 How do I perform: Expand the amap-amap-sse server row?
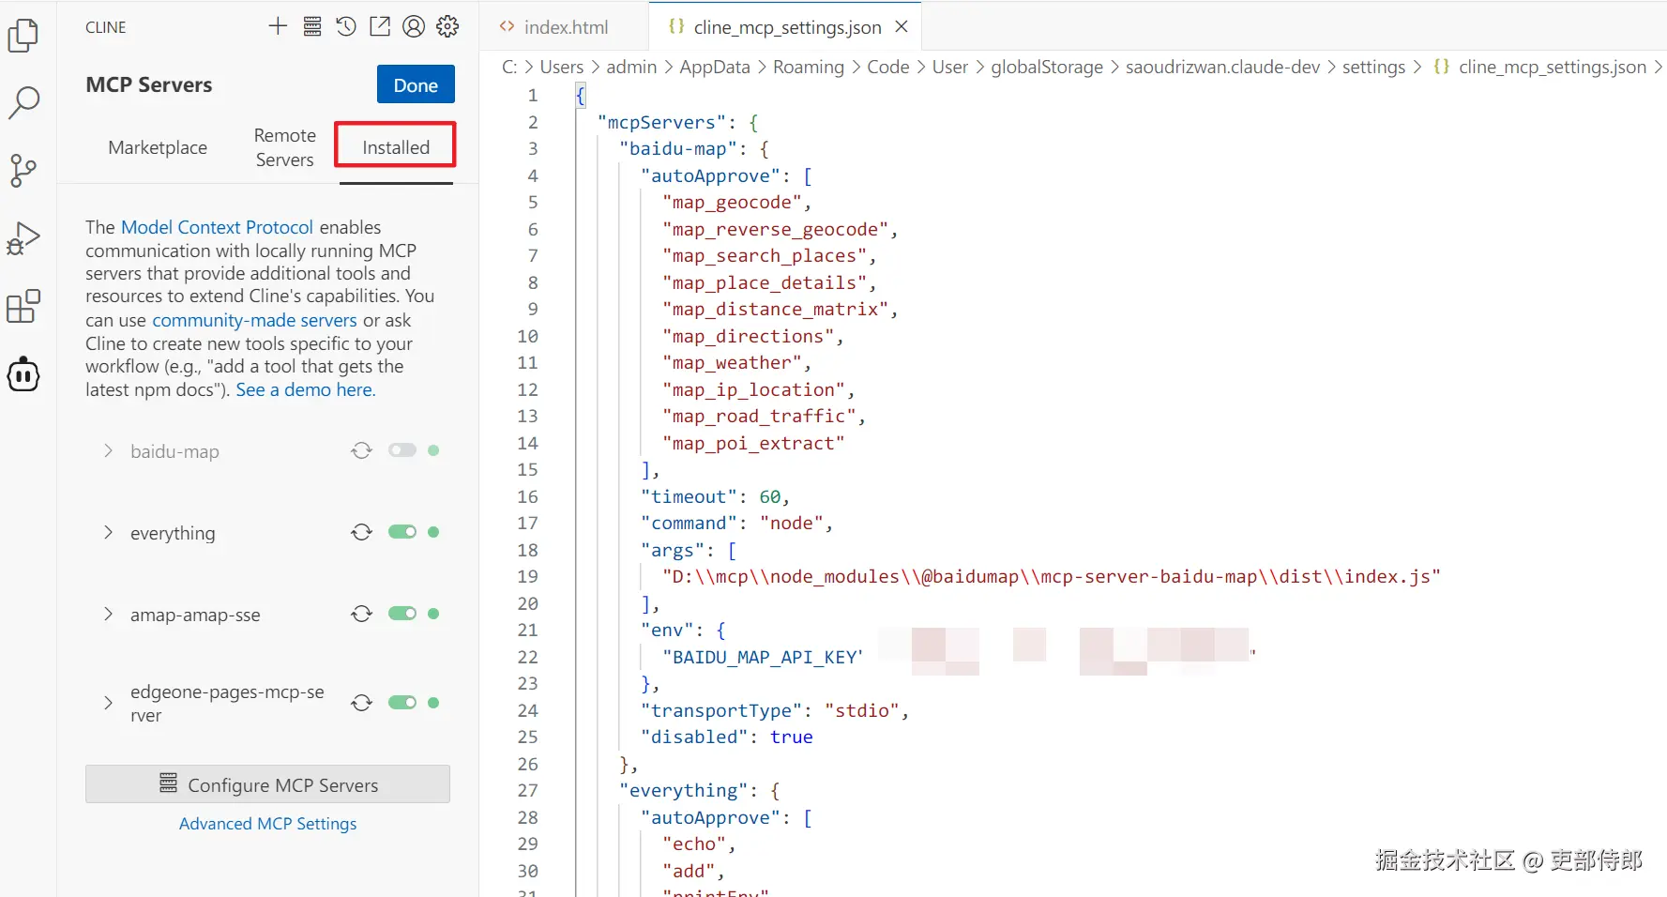pos(108,615)
